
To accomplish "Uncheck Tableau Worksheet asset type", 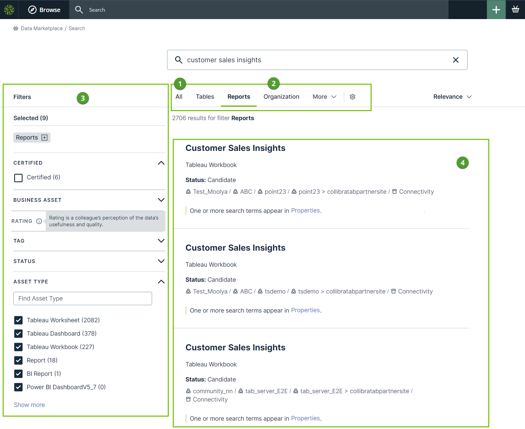I will point(18,320).
